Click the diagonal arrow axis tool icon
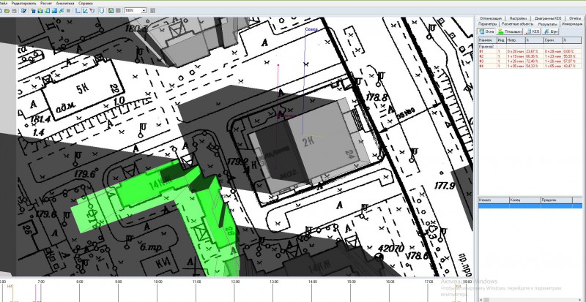The image size is (586, 302). coord(85,10)
